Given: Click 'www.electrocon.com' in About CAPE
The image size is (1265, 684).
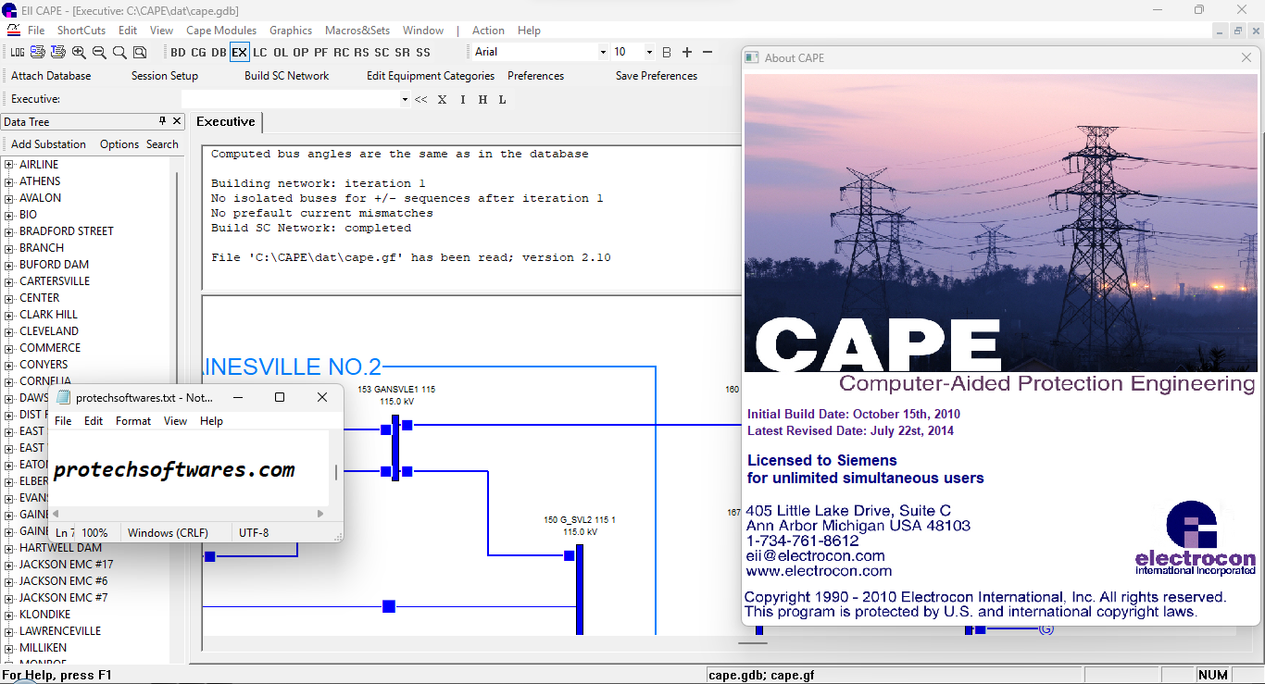Looking at the screenshot, I should coord(819,571).
